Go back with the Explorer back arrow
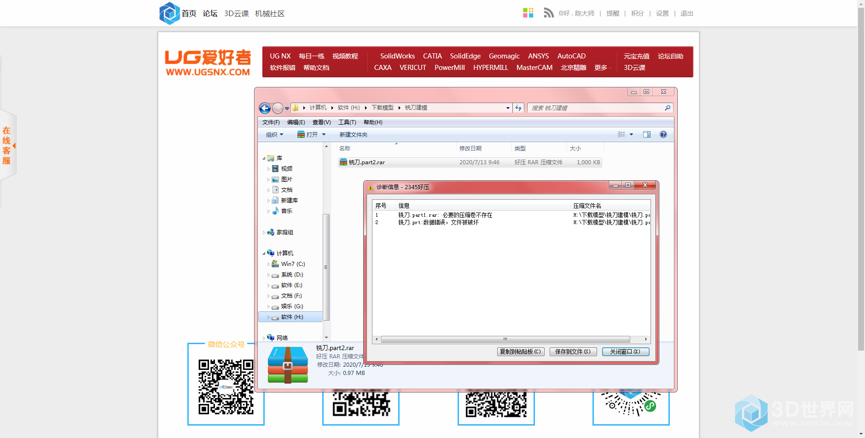The height and width of the screenshot is (438, 865). 265,108
